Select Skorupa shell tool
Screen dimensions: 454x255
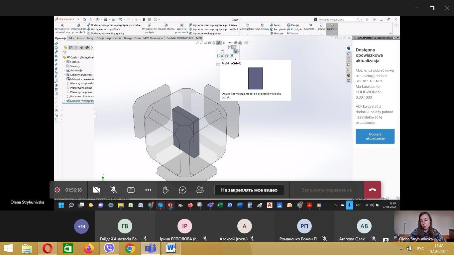click(277, 33)
